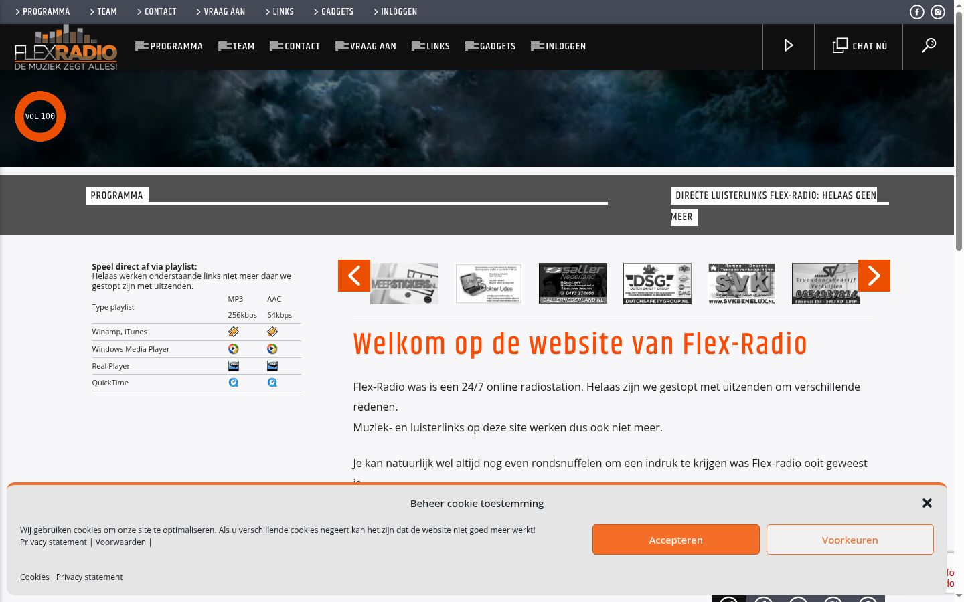This screenshot has width=964, height=602.
Task: Click the 'QuickTime' row label
Action: [x=110, y=383]
